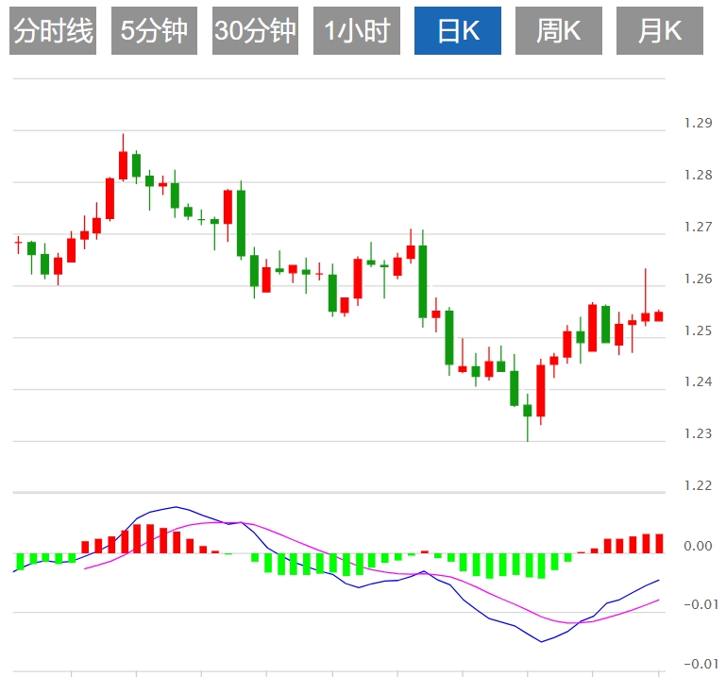Click the tallest red MACD histogram bar
This screenshot has height=677, width=726.
(137, 538)
